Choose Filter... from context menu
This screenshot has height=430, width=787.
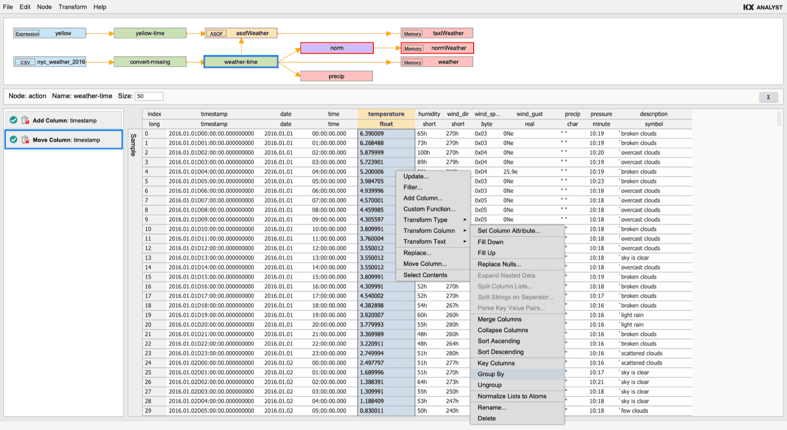[x=433, y=187]
